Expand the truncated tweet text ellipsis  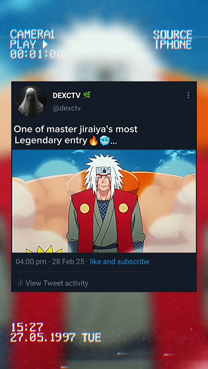click(x=114, y=141)
